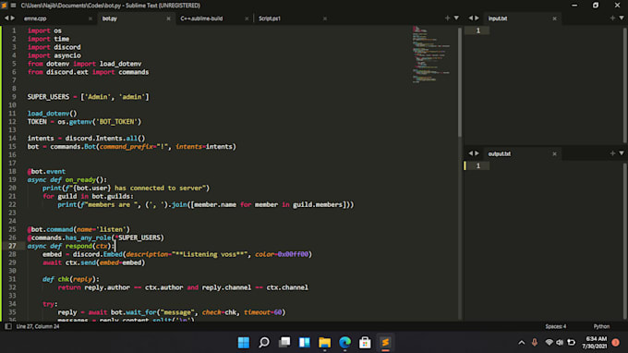
Task: Select the input.txt tab
Action: click(498, 18)
